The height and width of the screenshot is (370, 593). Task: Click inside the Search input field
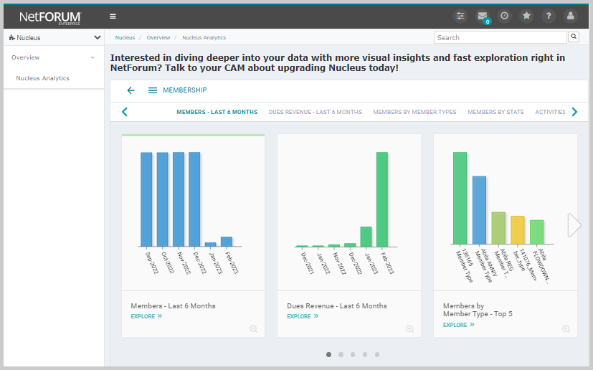[500, 37]
